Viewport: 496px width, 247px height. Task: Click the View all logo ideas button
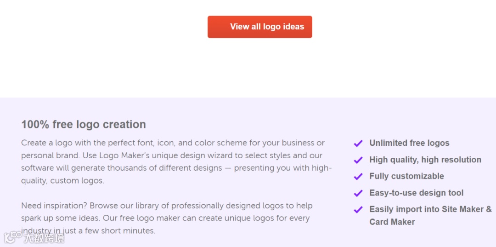(x=259, y=27)
